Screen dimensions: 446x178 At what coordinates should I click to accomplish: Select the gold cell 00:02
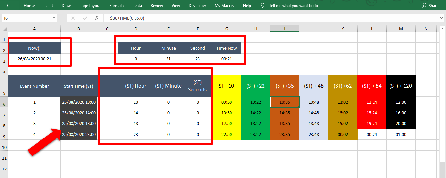(x=343, y=134)
